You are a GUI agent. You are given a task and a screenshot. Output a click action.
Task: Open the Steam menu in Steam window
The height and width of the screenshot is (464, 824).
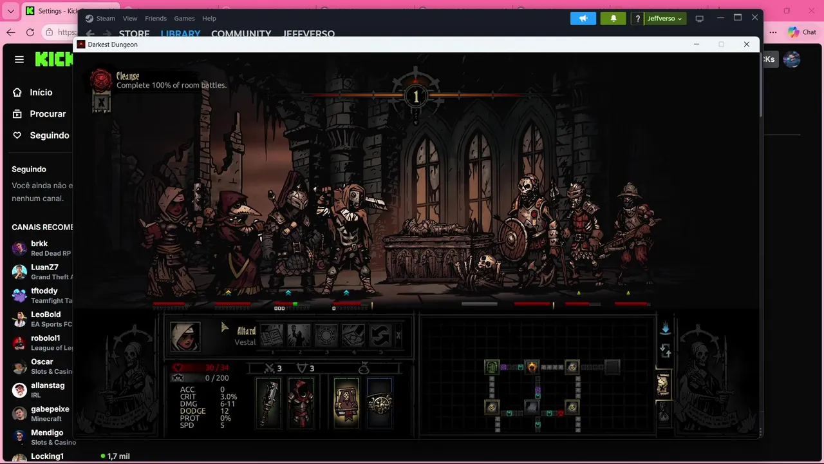[100, 19]
